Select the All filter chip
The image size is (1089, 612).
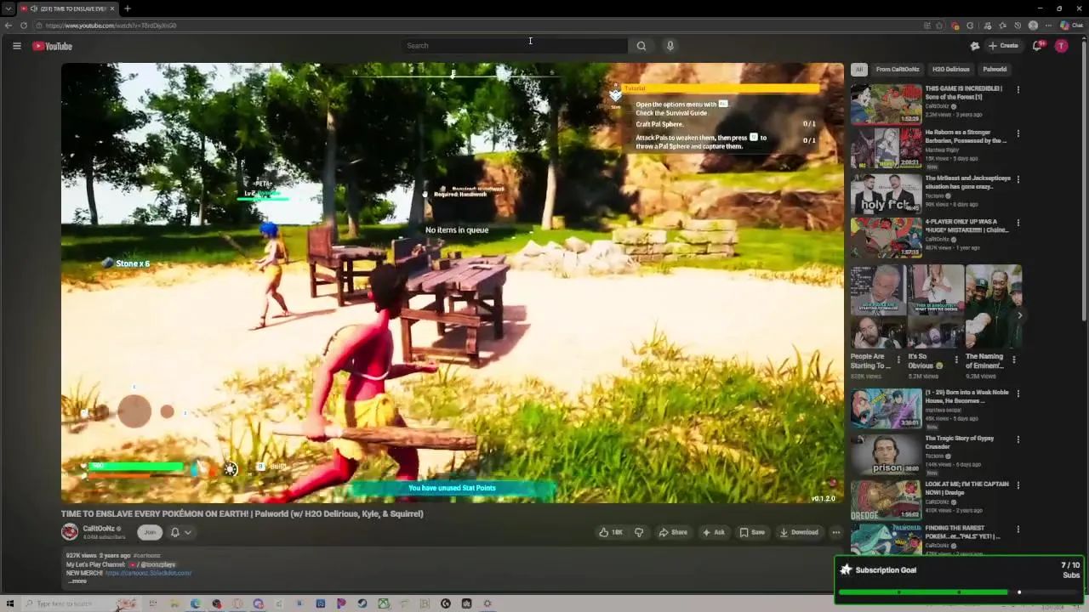(859, 70)
